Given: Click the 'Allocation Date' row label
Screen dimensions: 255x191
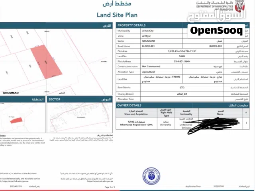Looking at the screenshot, I should [x=126, y=99].
